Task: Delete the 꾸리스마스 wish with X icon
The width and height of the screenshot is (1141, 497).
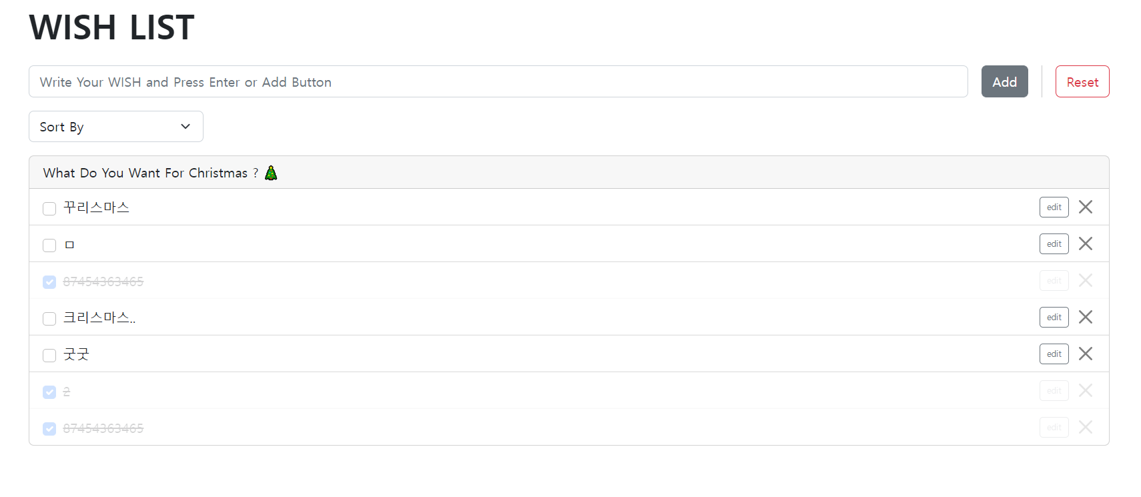Action: [x=1086, y=207]
